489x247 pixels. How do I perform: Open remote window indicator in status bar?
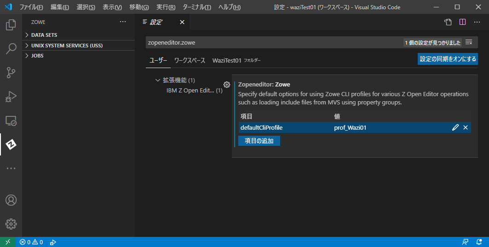tap(8, 242)
